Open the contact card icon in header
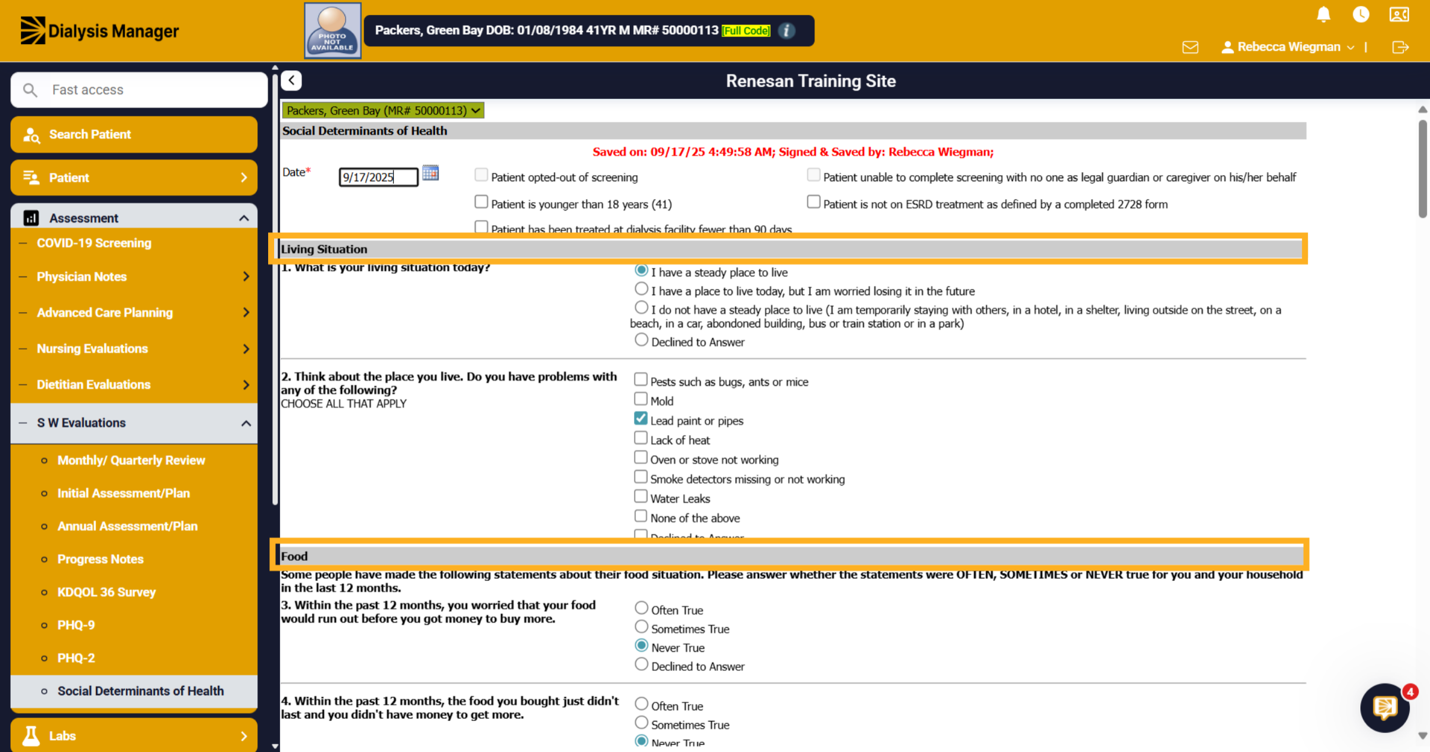1430x752 pixels. click(1399, 14)
